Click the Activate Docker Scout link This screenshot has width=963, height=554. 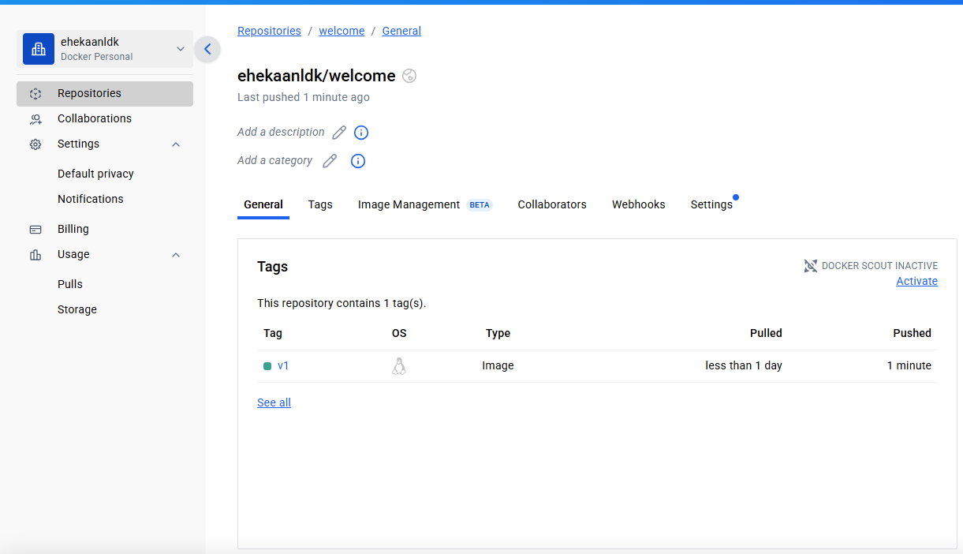click(x=917, y=281)
